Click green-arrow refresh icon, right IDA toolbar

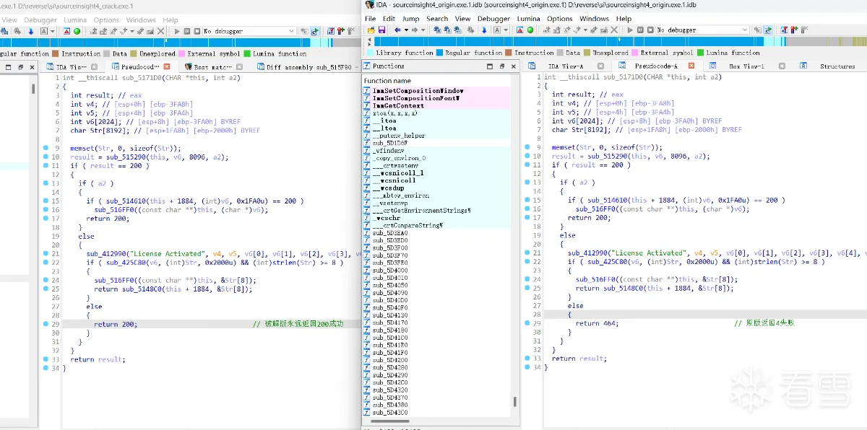click(x=767, y=30)
